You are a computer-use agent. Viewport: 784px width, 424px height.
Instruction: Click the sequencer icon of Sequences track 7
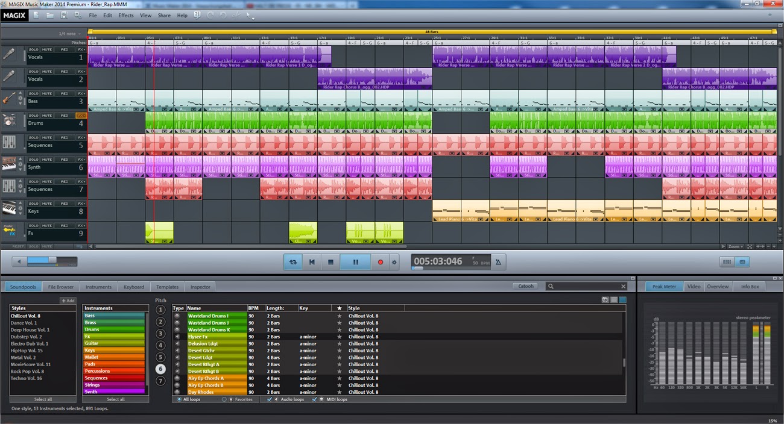click(x=8, y=187)
